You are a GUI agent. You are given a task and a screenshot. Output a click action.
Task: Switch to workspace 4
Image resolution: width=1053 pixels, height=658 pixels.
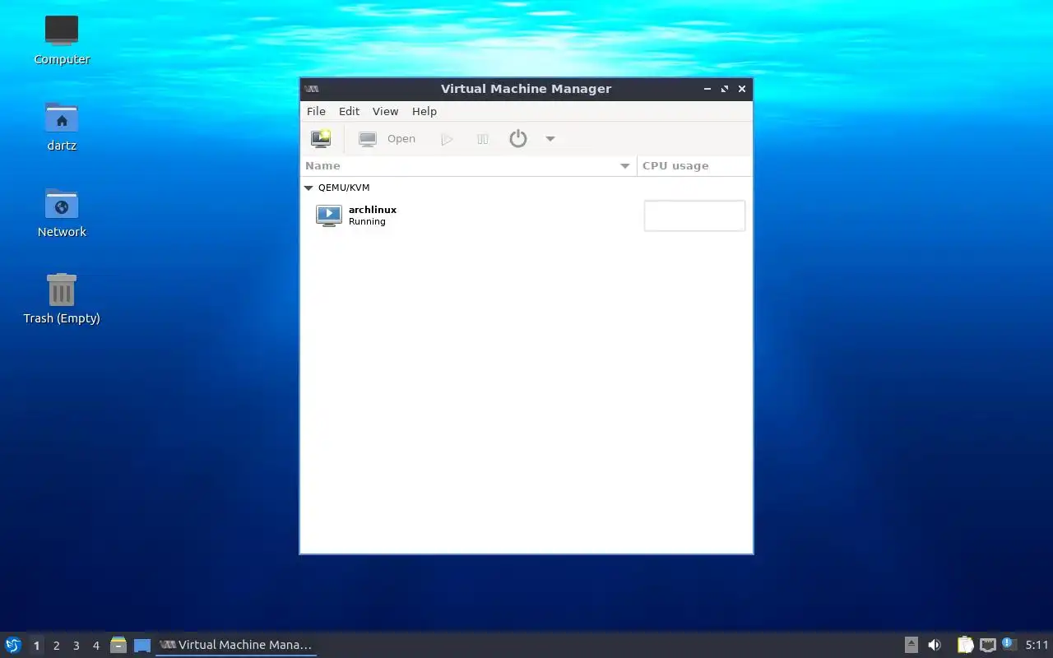[x=95, y=646]
